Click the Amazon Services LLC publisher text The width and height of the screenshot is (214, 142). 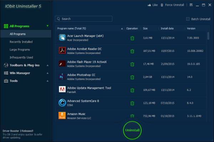pos(79,118)
